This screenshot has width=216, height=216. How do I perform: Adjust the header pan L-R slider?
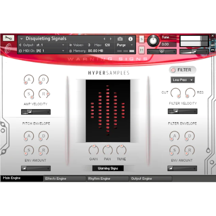[x=162, y=51]
